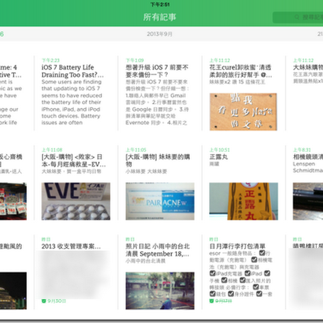Viewport: 323px width, 323px height.
Task: Select the 9月30日 reminder date
Action: pos(57,301)
